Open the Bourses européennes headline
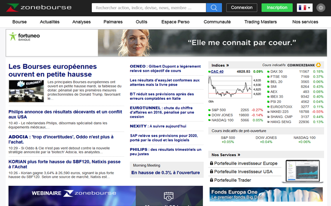Screen dimensions: 331x206 tap(52, 70)
